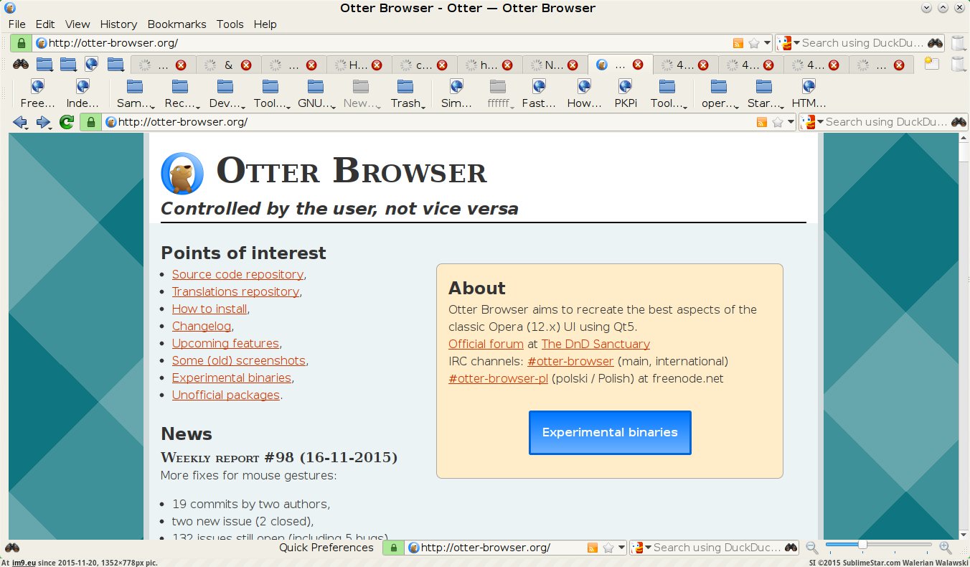The width and height of the screenshot is (970, 567).
Task: Click the RSS feed icon in the topmost address bar
Action: click(738, 43)
